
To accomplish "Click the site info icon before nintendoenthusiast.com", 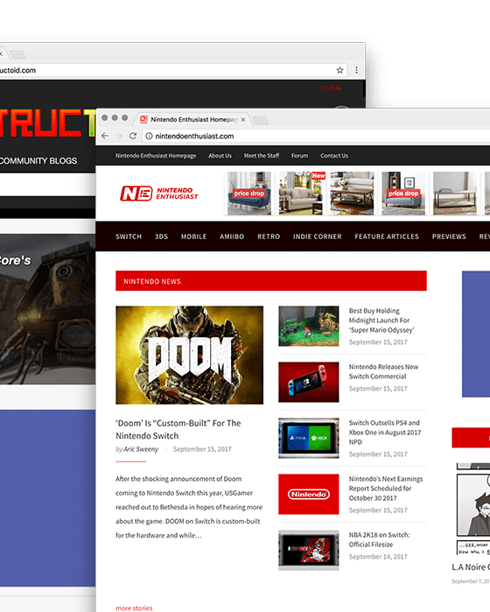I will click(x=149, y=136).
